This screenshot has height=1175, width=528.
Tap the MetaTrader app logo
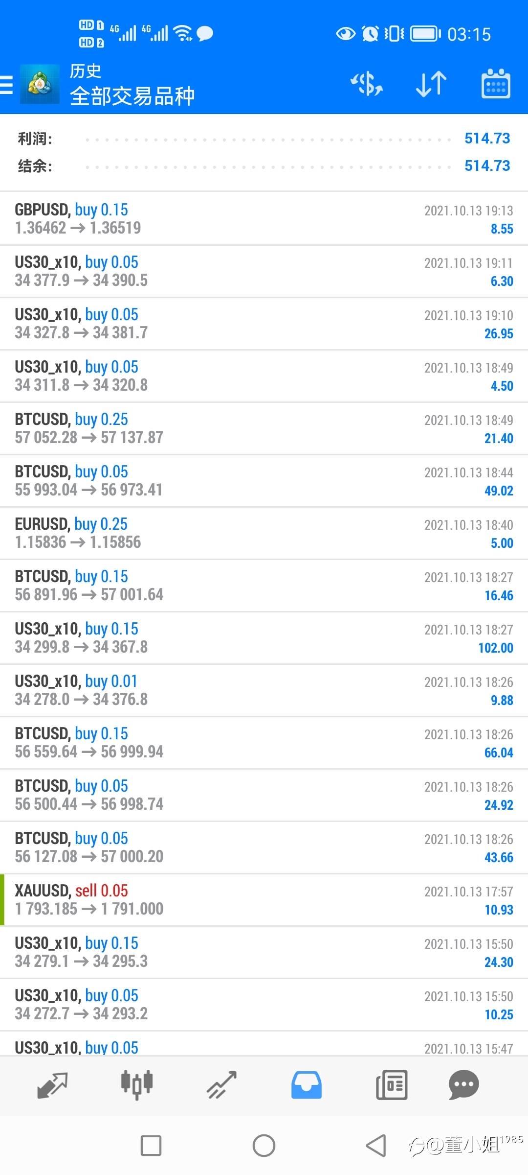pyautogui.click(x=40, y=84)
